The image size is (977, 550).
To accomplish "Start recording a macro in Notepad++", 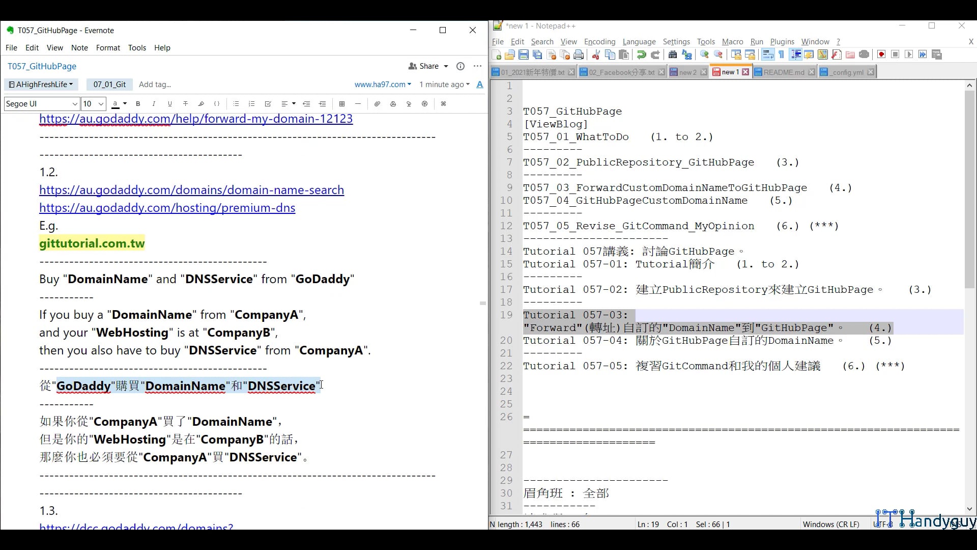I will tap(881, 54).
